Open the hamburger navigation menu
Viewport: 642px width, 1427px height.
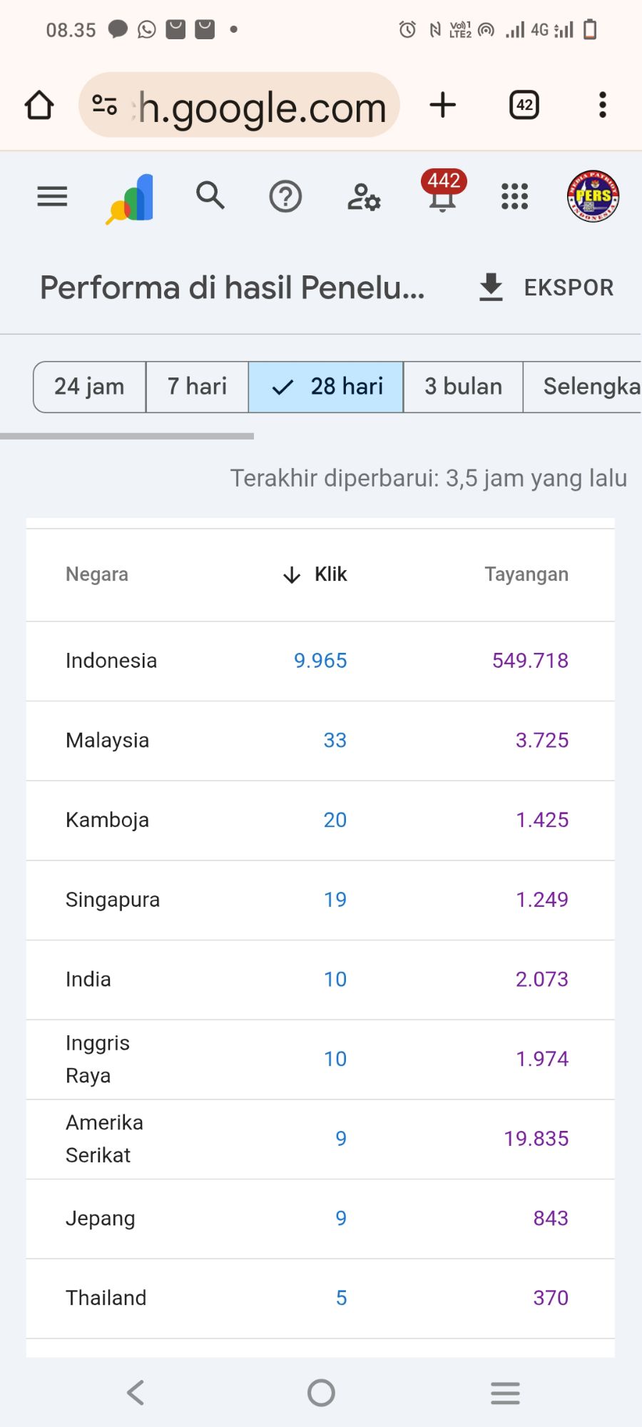tap(52, 196)
